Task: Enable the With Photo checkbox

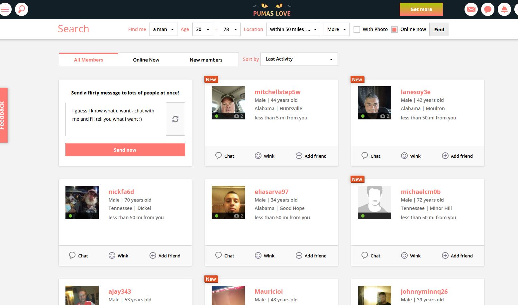Action: [x=357, y=29]
